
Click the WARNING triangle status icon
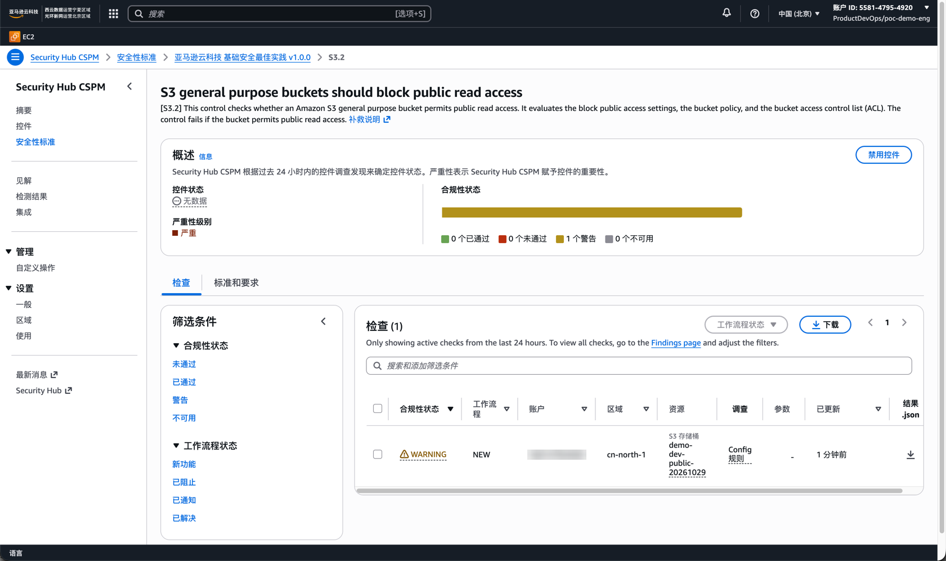coord(404,454)
